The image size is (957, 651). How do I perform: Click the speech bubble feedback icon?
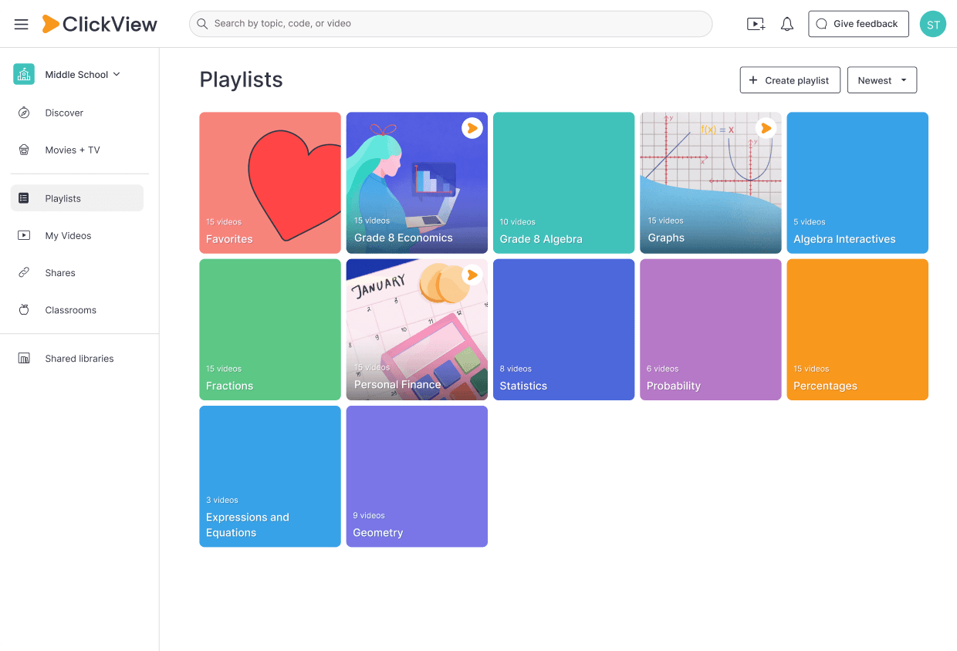tap(822, 24)
